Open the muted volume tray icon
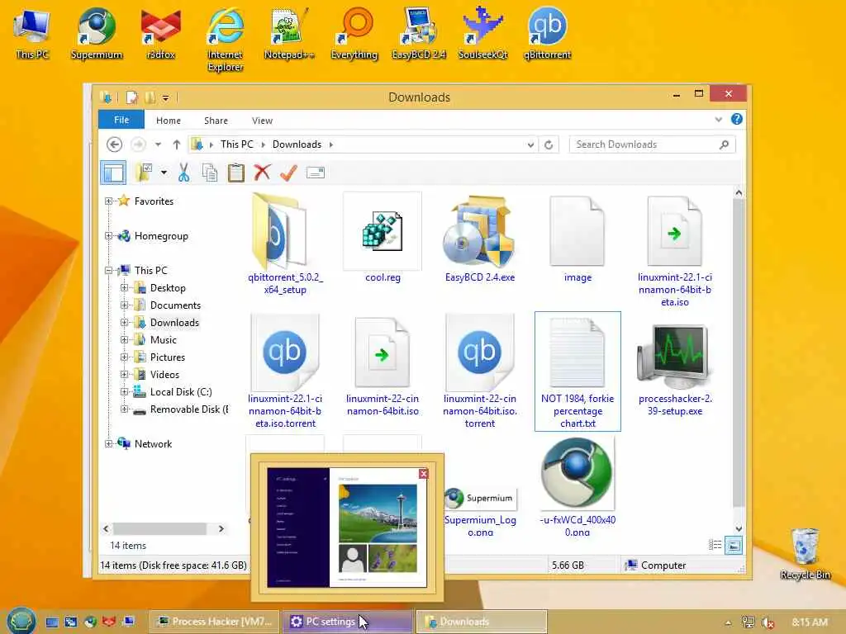This screenshot has width=846, height=634. tap(768, 622)
